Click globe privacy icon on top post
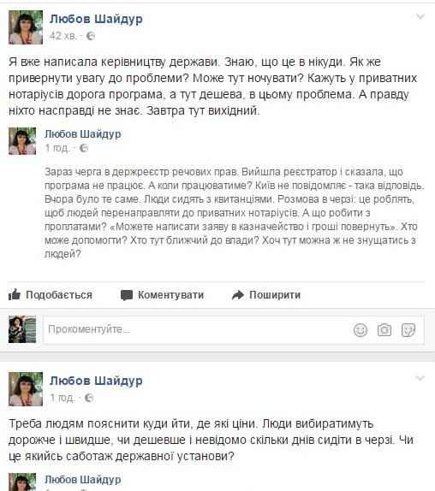Screen dimensions: 435x491 [x=91, y=36]
